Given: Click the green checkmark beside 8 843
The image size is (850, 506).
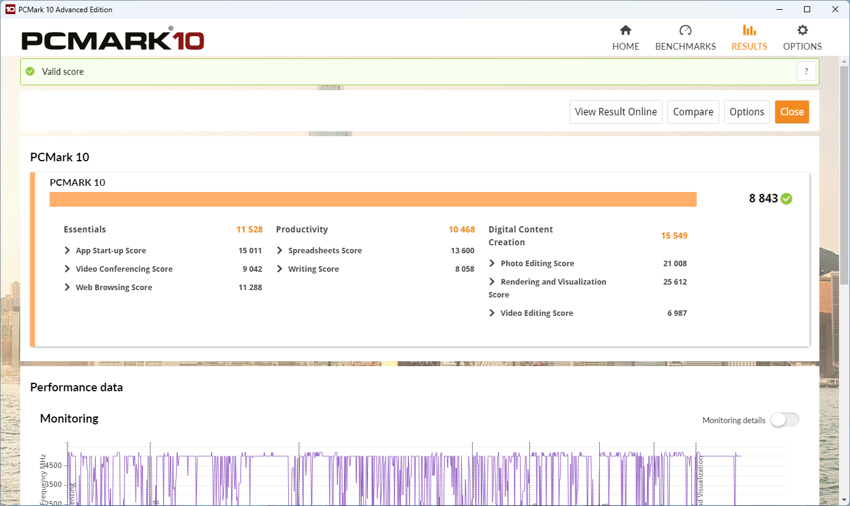Looking at the screenshot, I should click(x=786, y=198).
